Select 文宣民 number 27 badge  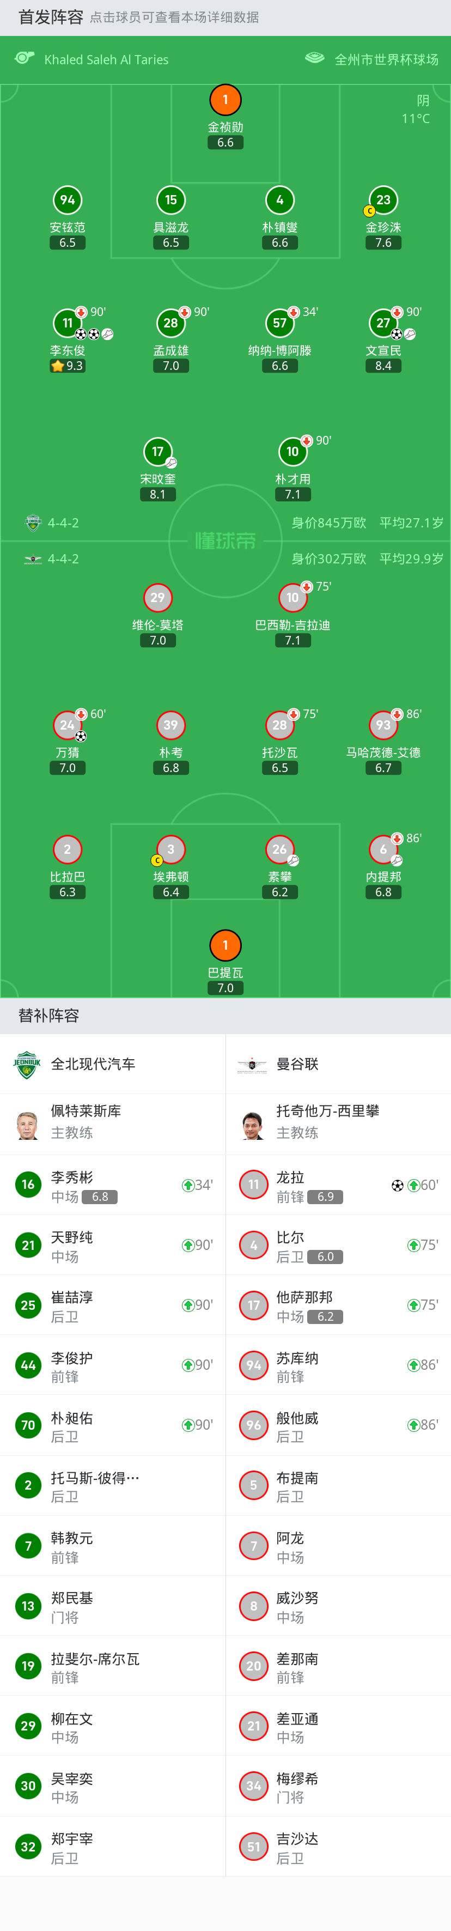pos(383,323)
